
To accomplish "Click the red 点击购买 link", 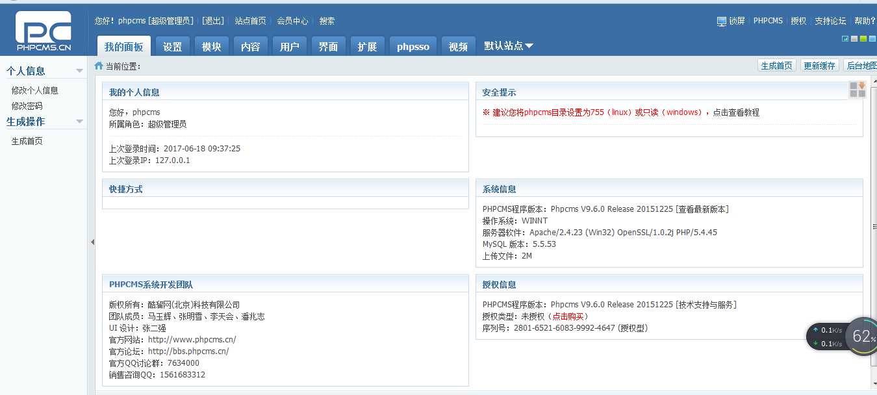I will pos(568,316).
